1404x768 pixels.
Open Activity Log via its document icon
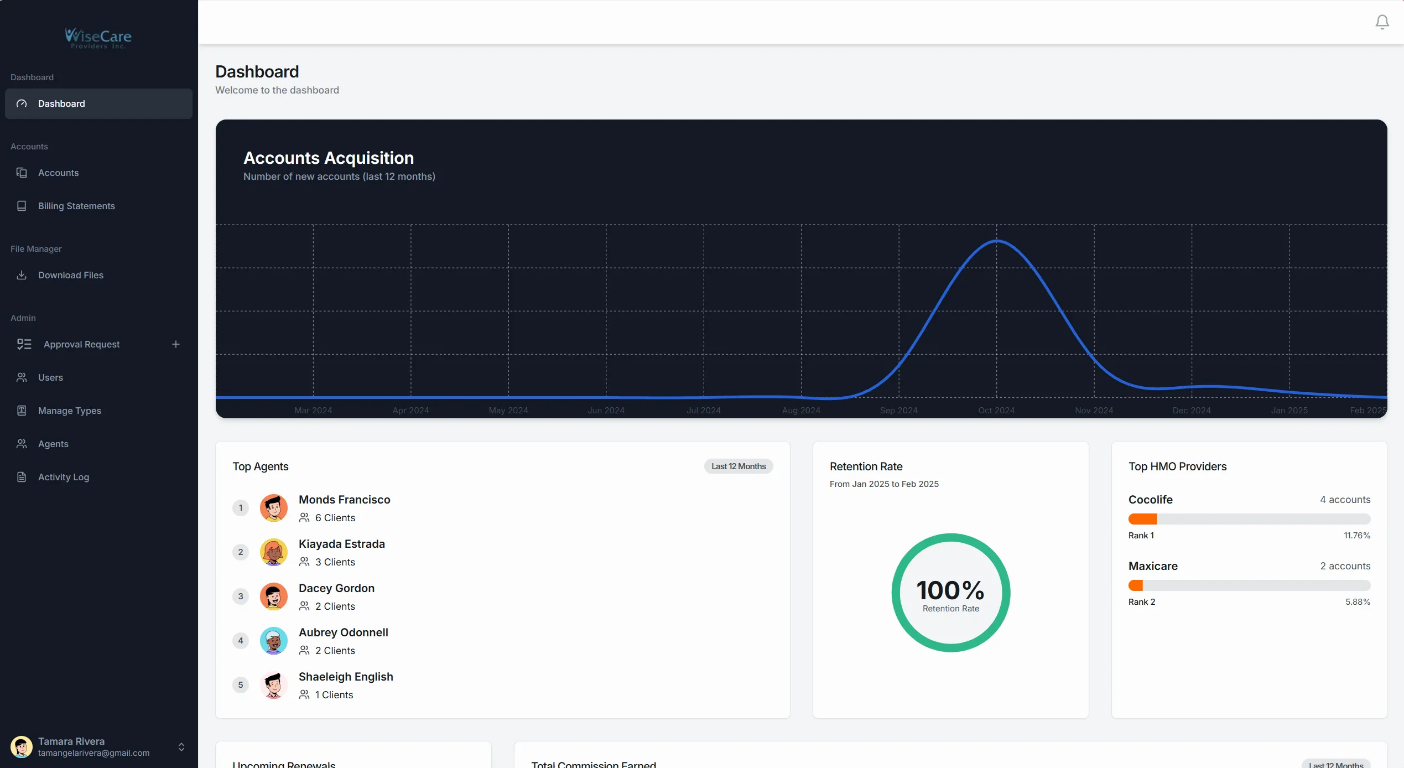coord(22,477)
